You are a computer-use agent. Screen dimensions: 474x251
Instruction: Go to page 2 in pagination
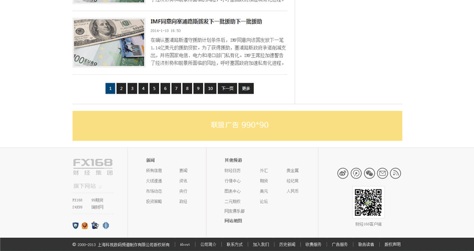tap(121, 88)
